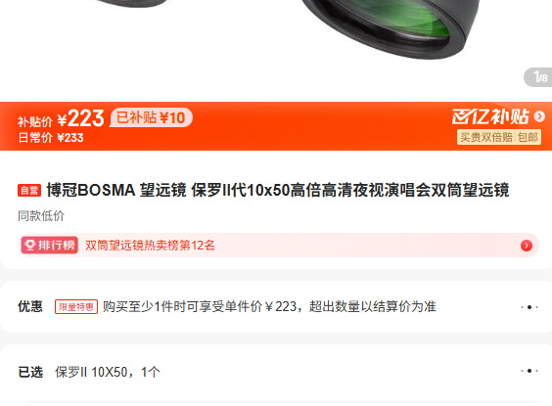Open the 同款低价 link

(x=41, y=215)
